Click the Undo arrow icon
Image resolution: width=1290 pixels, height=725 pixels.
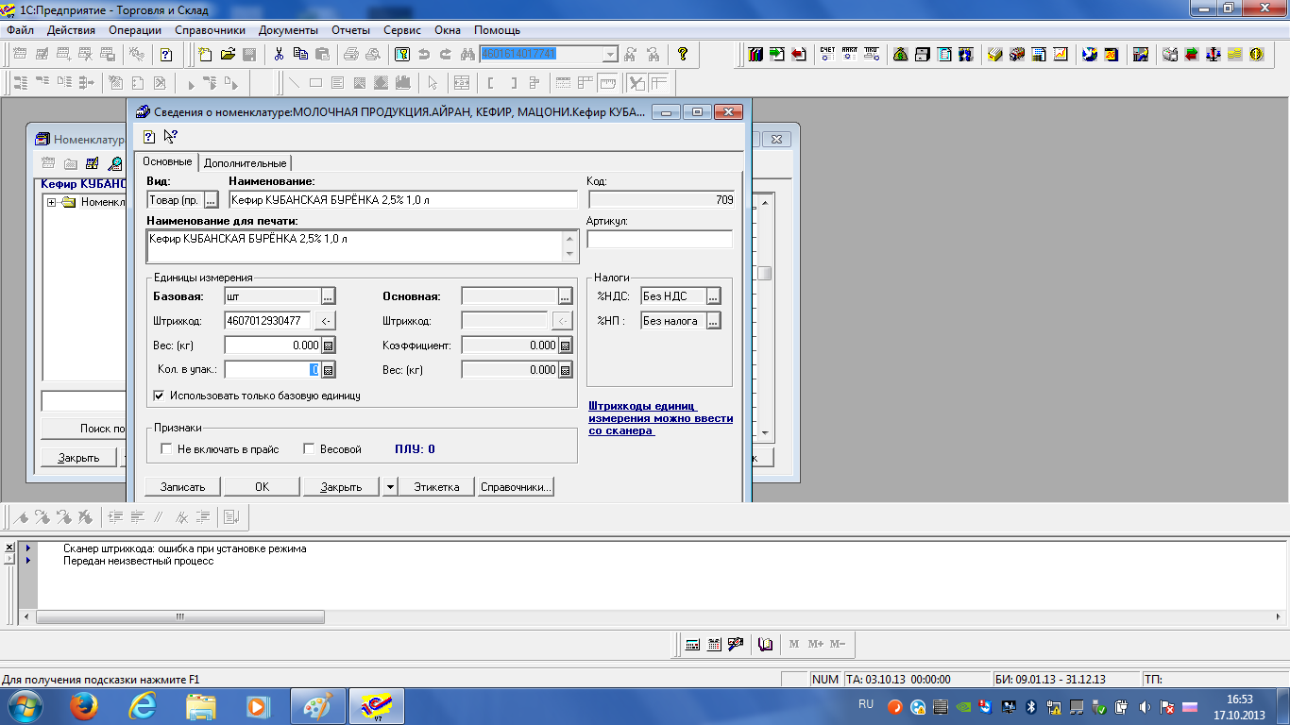424,55
